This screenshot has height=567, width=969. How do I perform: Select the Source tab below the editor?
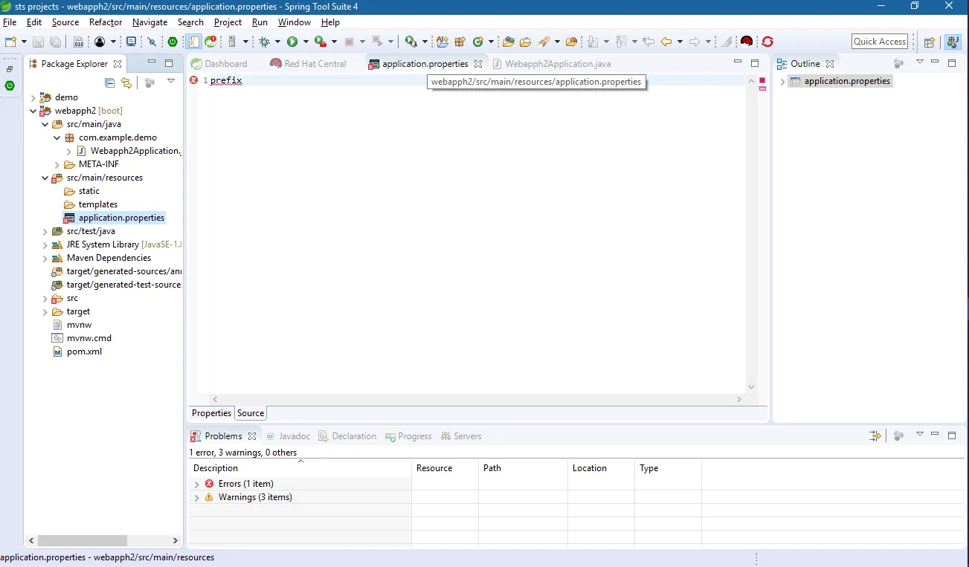click(251, 413)
